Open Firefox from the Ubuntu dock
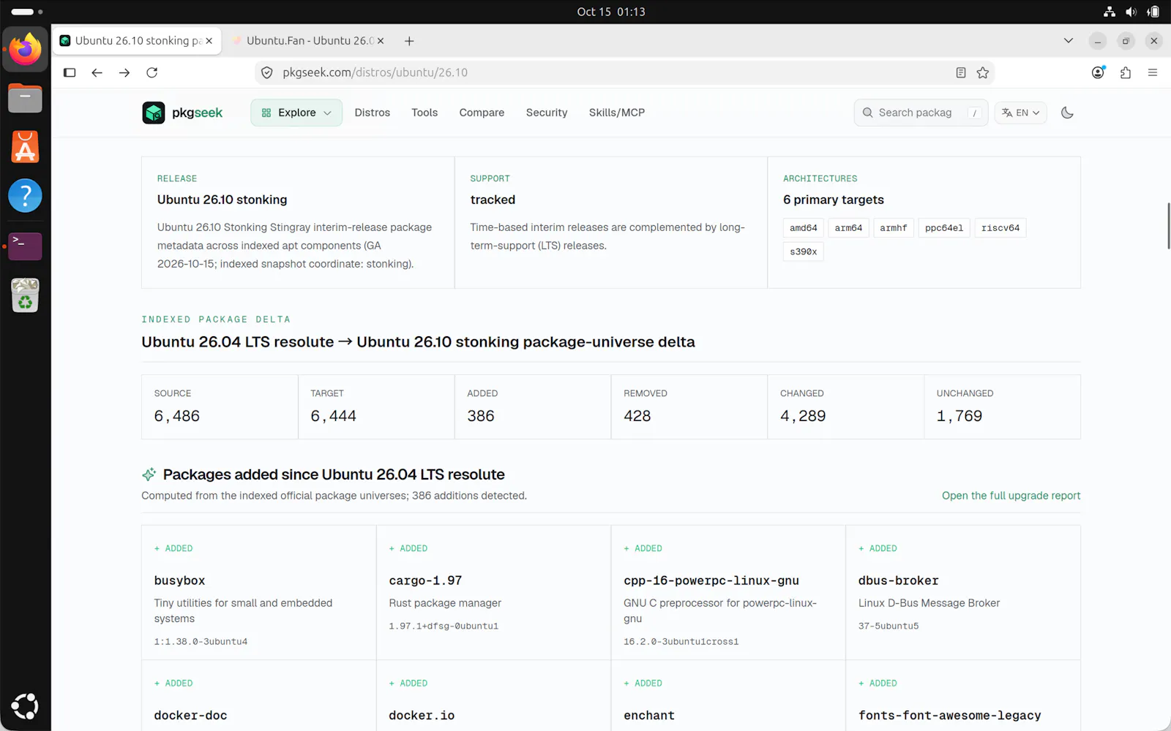1171x731 pixels. 26,49
